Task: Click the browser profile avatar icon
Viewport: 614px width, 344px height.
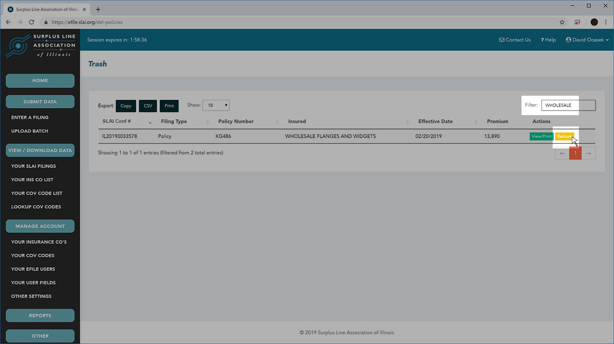Action: [594, 22]
